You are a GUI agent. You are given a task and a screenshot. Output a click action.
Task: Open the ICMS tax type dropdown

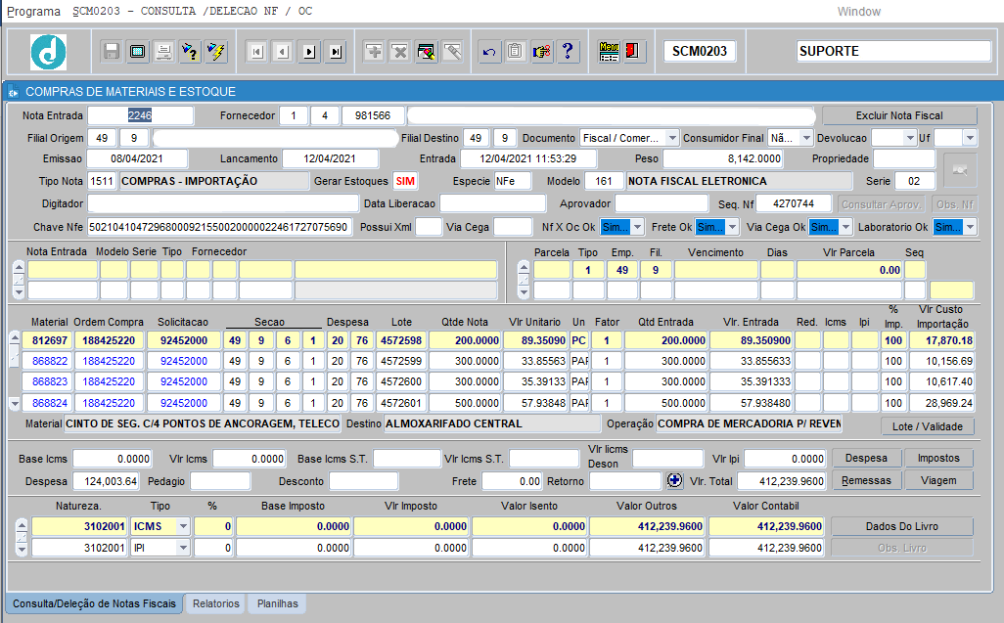click(x=183, y=526)
